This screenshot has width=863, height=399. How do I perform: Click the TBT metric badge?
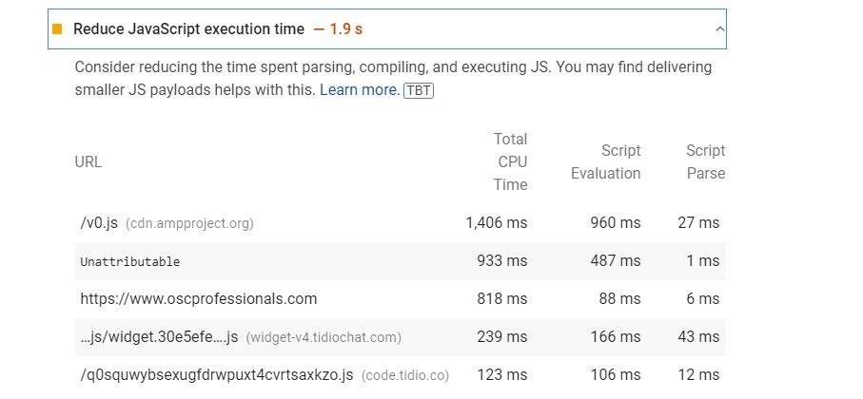419,90
